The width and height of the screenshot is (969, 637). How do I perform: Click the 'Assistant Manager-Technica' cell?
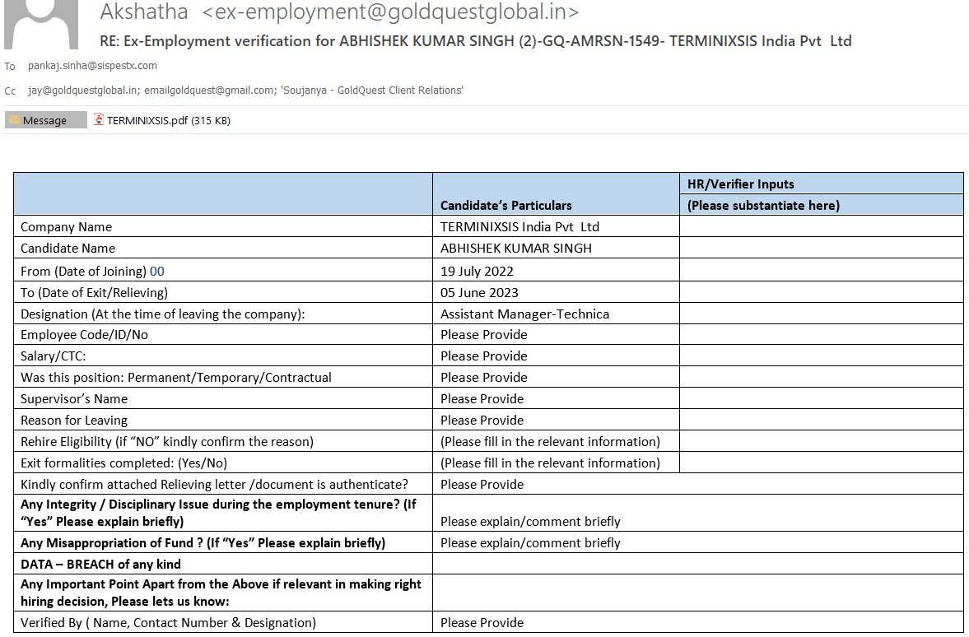point(556,314)
